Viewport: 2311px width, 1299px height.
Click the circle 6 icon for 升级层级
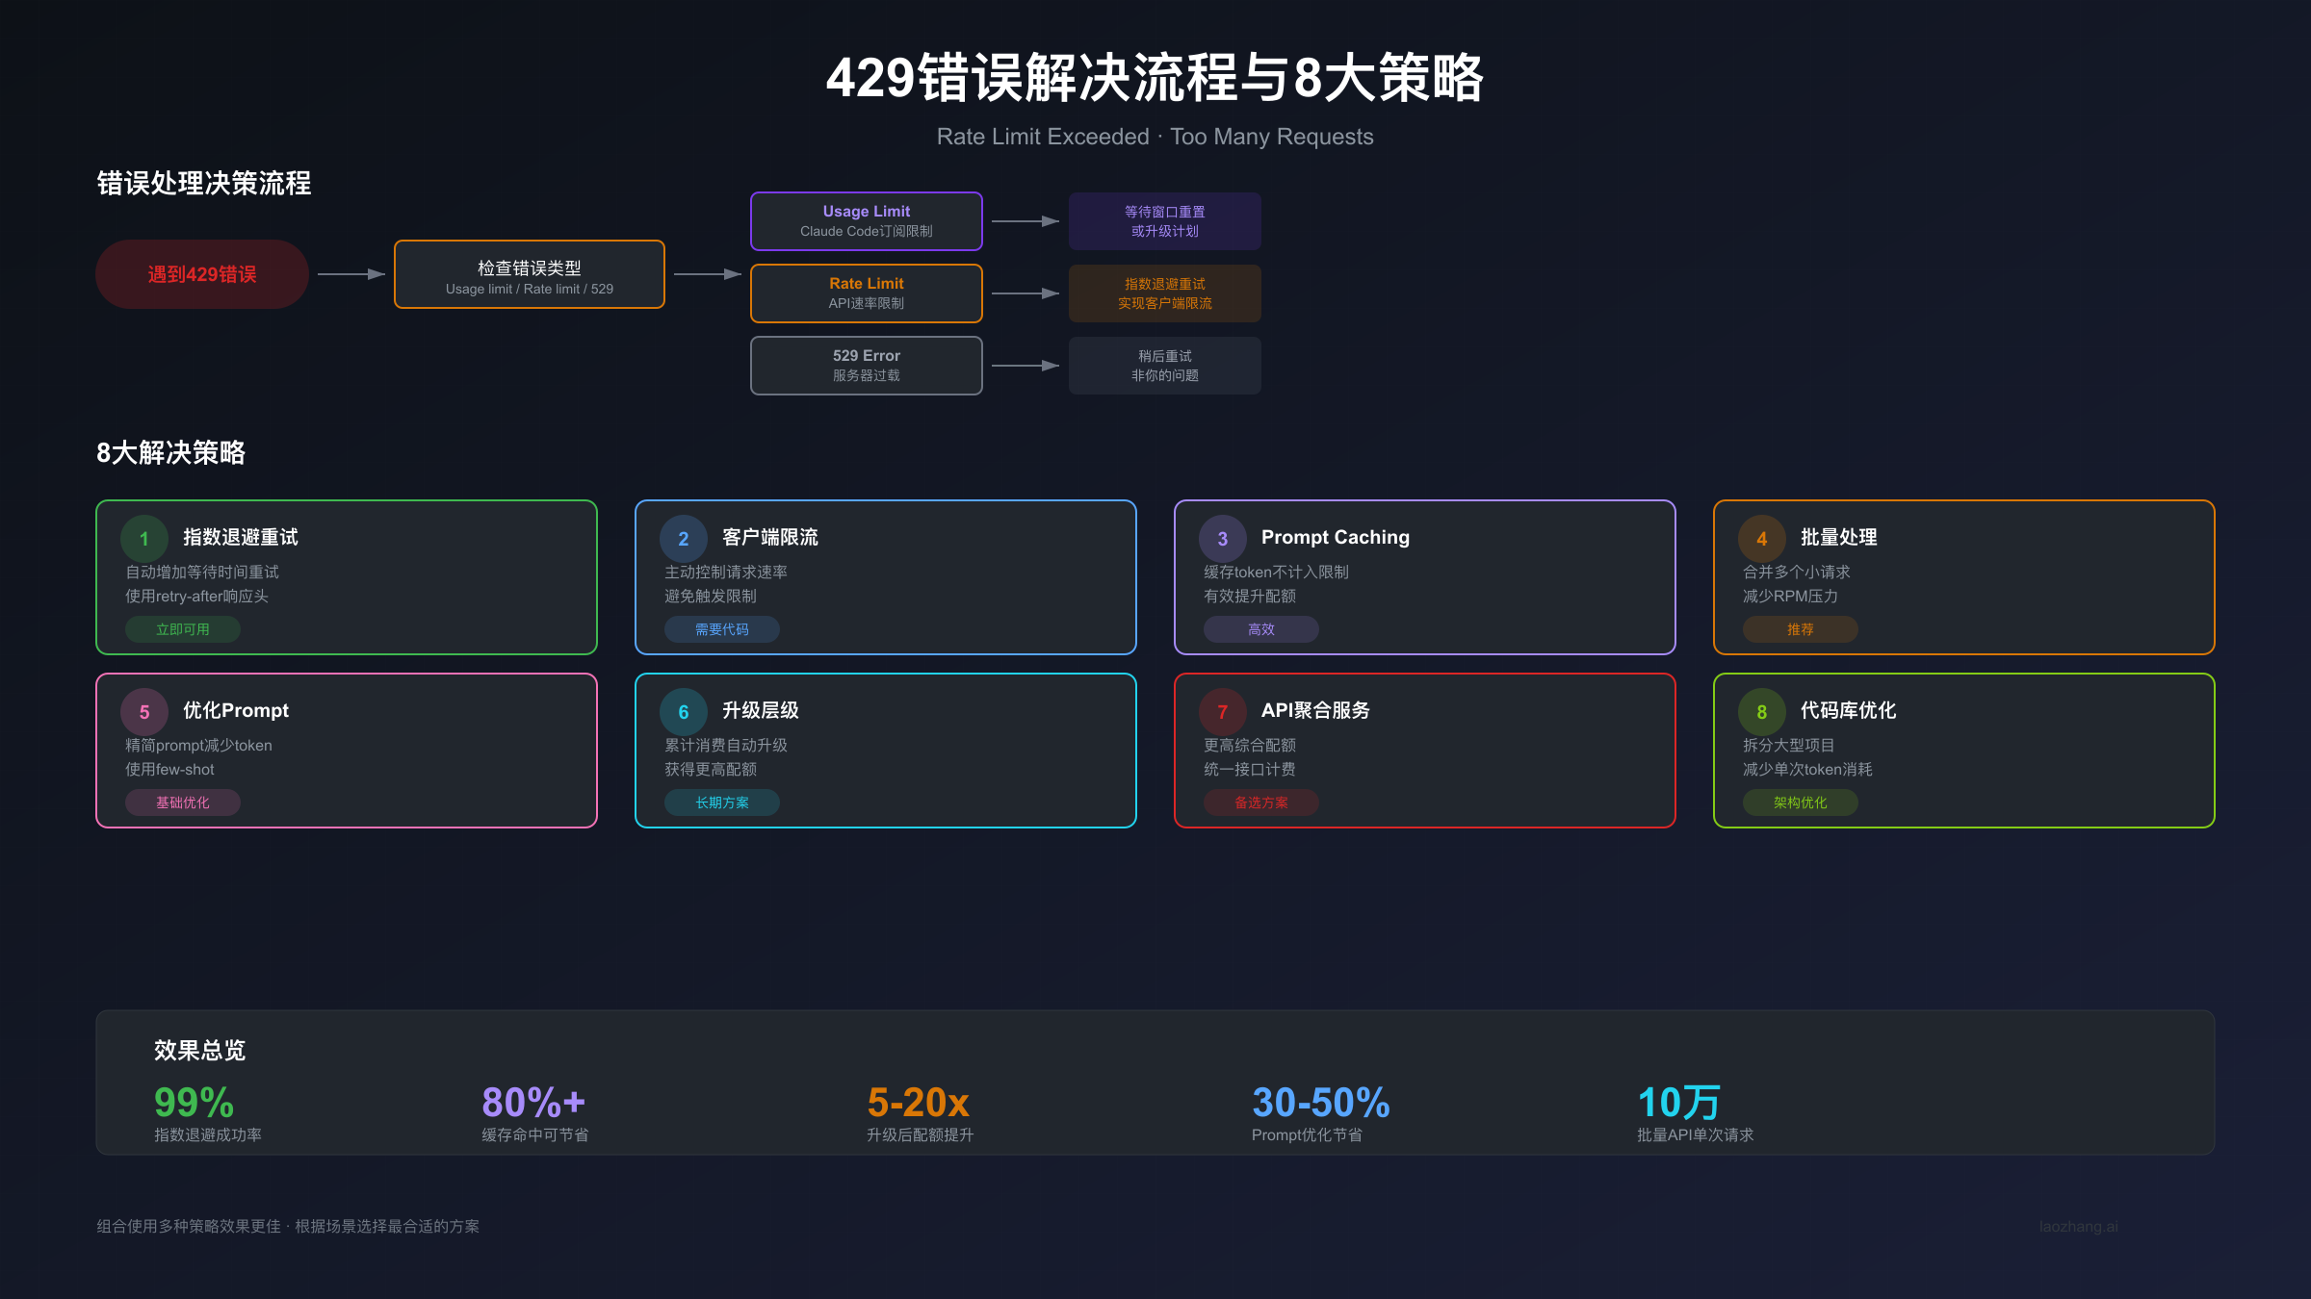coord(684,711)
